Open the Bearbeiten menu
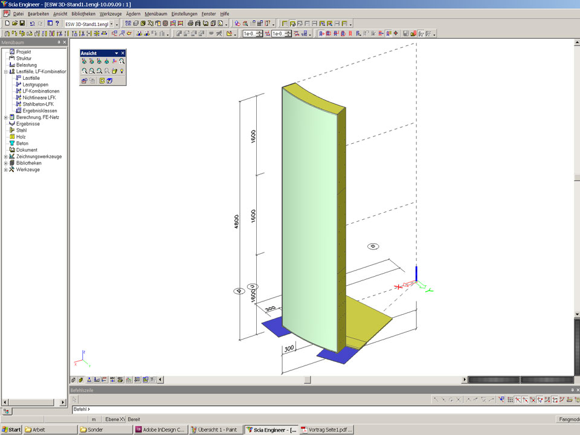Screen dimensions: 580x435 (38, 13)
